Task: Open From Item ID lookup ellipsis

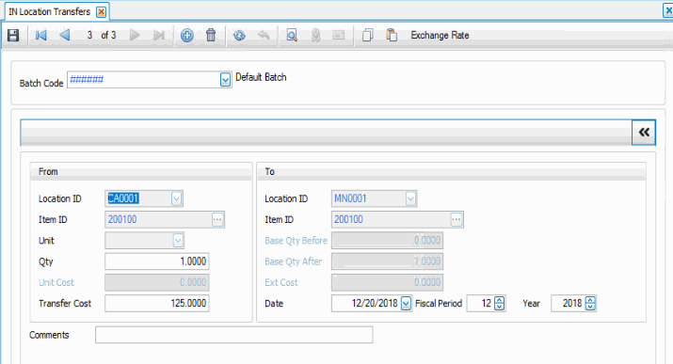Action: [217, 219]
